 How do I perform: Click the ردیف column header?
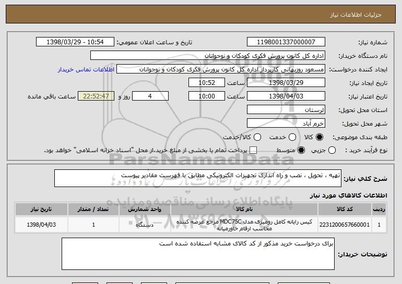pyautogui.click(x=379, y=209)
